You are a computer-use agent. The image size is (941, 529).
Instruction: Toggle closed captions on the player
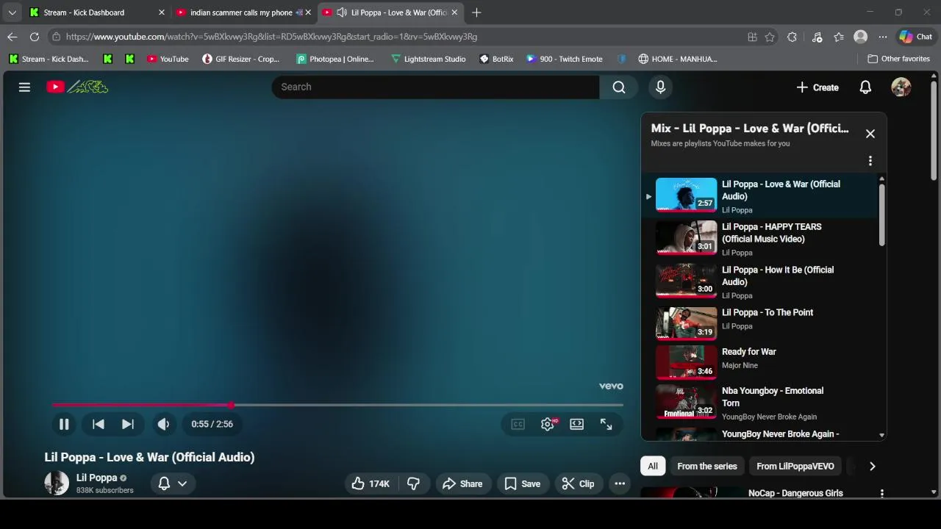518,424
